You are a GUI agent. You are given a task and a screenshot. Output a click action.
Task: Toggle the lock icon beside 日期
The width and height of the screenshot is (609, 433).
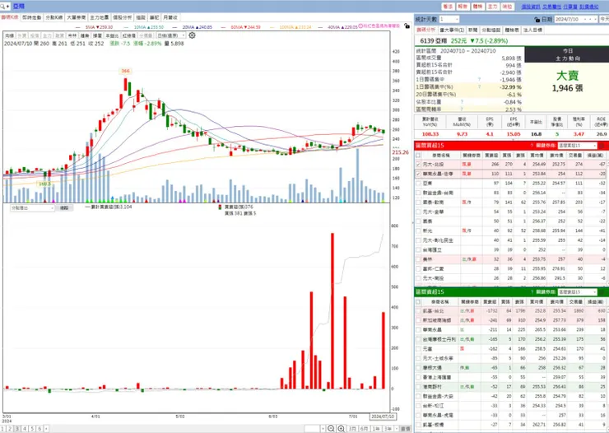click(537, 20)
